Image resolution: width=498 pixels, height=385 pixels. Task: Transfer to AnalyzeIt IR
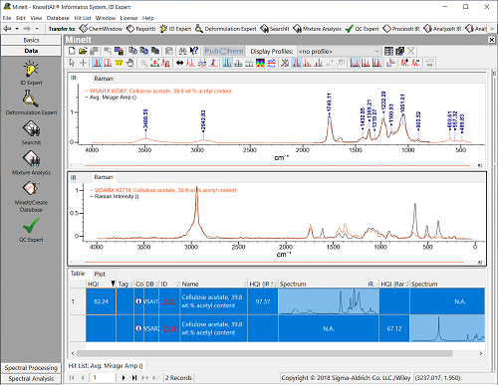442,29
